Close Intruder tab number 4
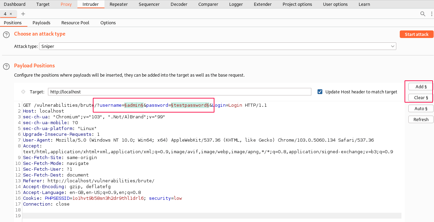434x222 pixels. click(11, 14)
